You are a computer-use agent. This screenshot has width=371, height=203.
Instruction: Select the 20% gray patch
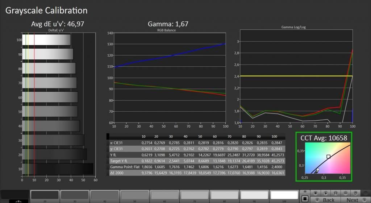(x=45, y=196)
